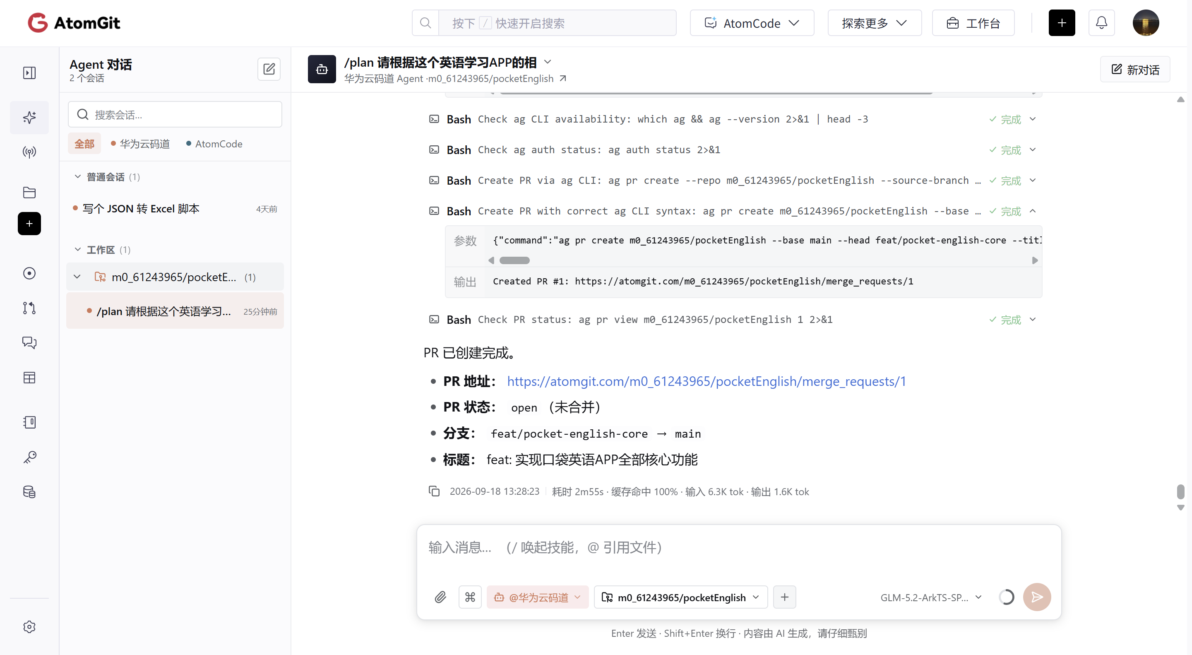Image resolution: width=1192 pixels, height=655 pixels.
Task: Click the plus add context button in input bar
Action: point(784,597)
